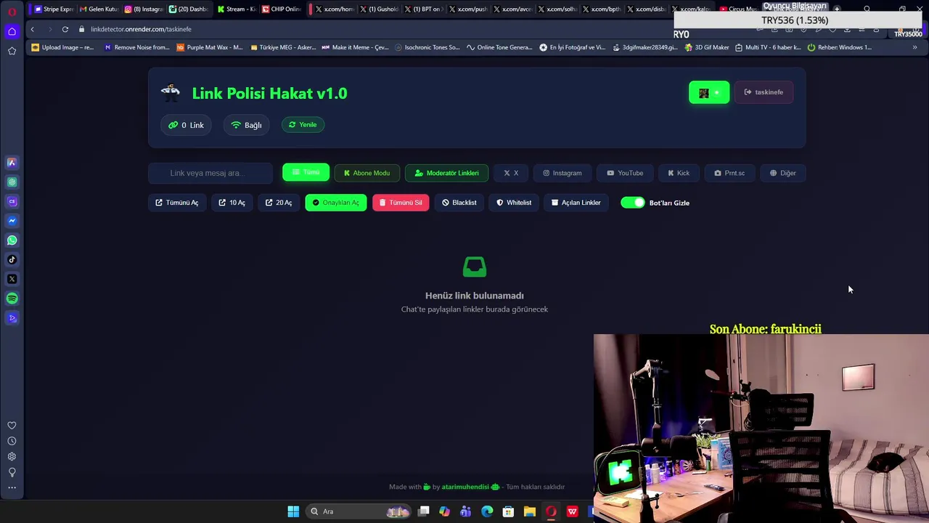The image size is (929, 523).
Task: Filter links by Diğer
Action: click(x=783, y=173)
